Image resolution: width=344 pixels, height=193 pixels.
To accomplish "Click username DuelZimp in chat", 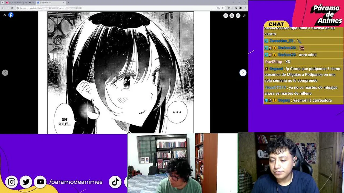I will tap(274, 62).
